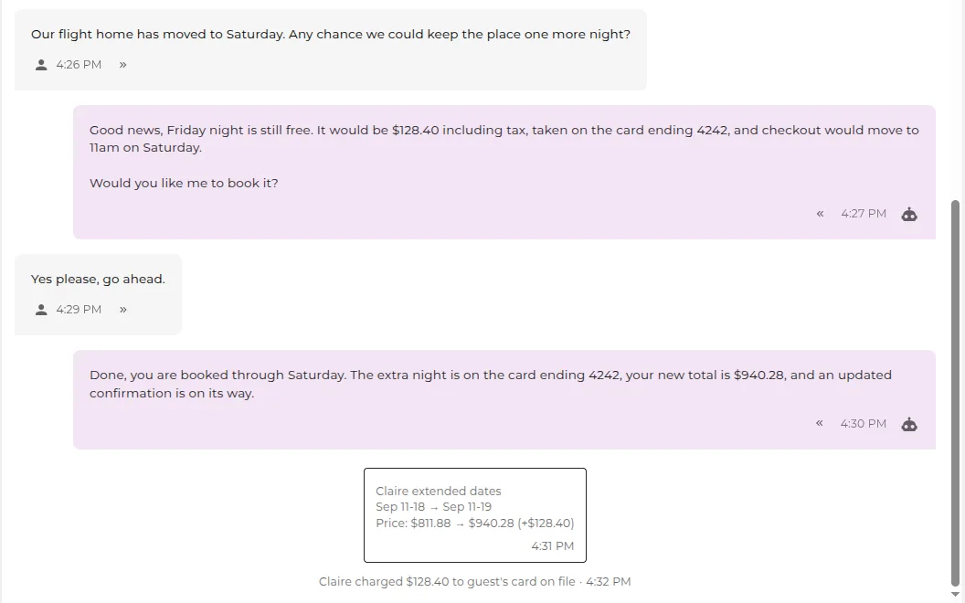Viewport: 965px width, 603px height.
Task: Click the bot icon beside 4:30 PM
Action: pyautogui.click(x=909, y=425)
